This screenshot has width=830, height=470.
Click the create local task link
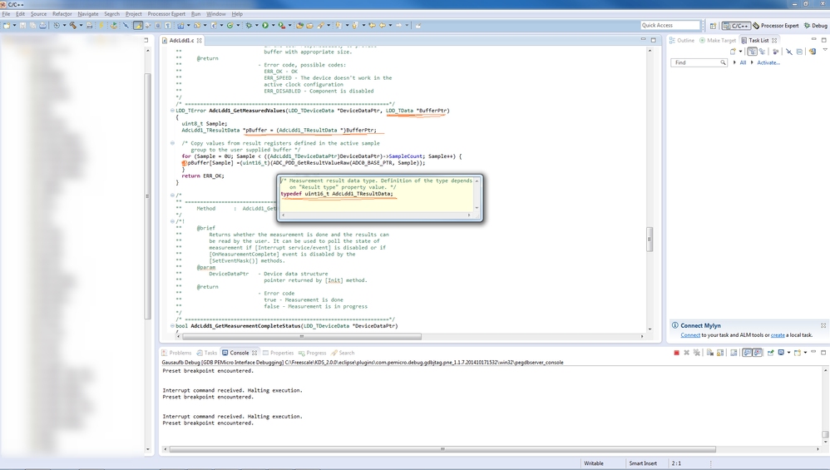pyautogui.click(x=778, y=335)
